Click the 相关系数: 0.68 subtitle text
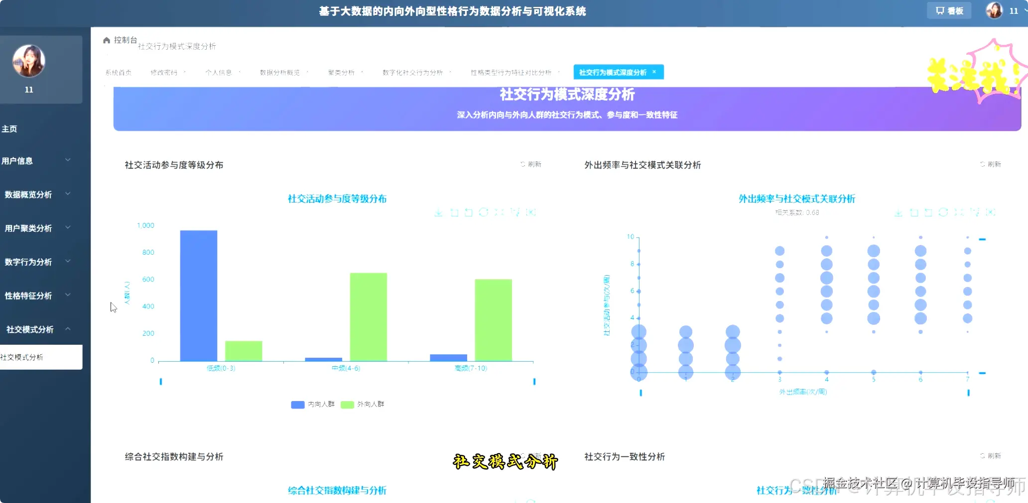This screenshot has height=503, width=1028. 797,212
